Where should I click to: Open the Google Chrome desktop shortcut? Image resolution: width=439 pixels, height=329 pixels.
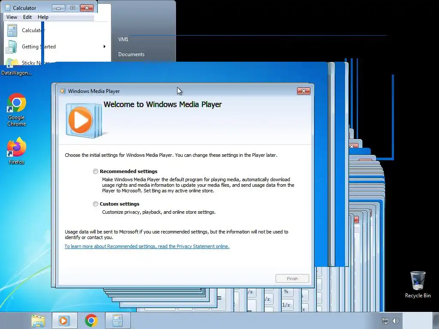17,110
